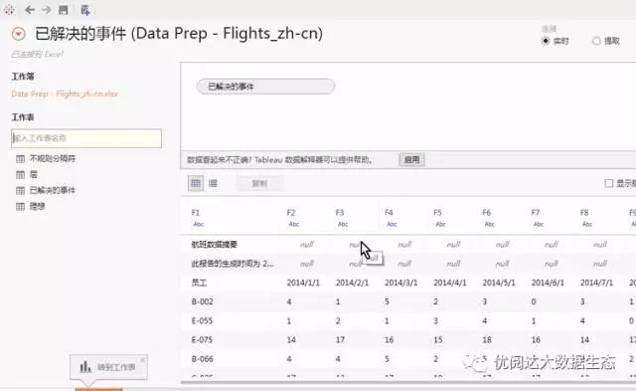
Task: Click the 此报告的生成时间为 cell
Action: click(x=233, y=264)
